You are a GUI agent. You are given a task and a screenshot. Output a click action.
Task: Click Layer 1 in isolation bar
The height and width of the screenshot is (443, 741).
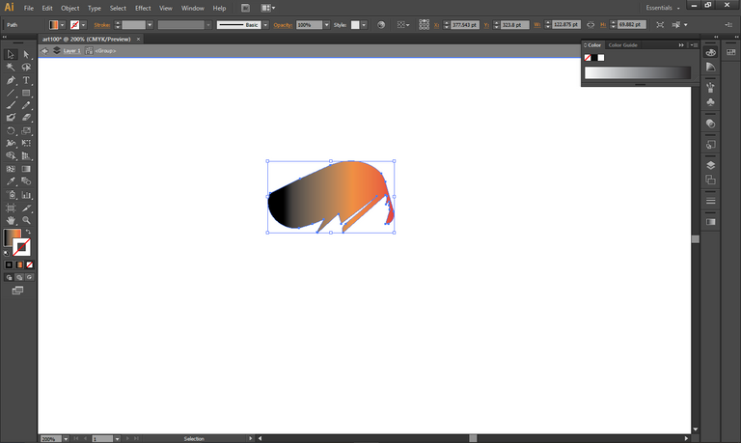coord(71,50)
